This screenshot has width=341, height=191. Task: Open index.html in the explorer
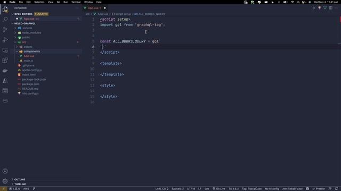coord(29,75)
